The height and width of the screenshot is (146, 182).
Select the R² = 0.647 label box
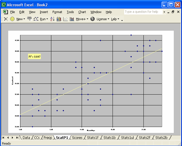pyautogui.click(x=35, y=57)
